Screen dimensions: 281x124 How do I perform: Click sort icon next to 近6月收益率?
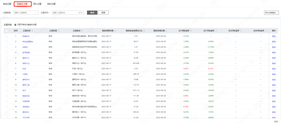[265, 31]
